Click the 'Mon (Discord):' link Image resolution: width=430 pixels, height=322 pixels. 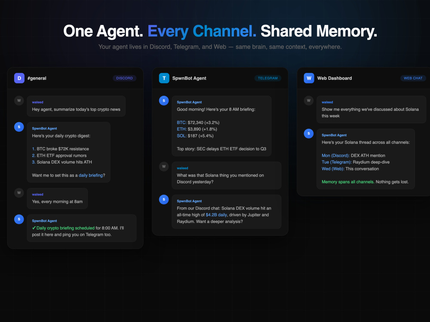[x=336, y=155]
